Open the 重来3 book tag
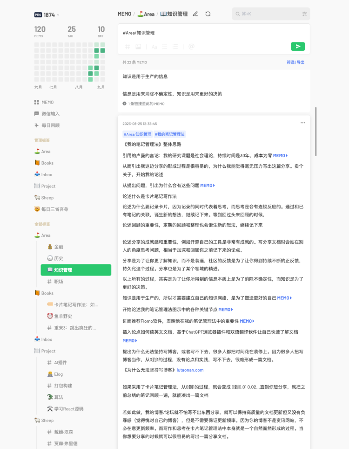Viewport: 349px width, 449px height. 72,328
